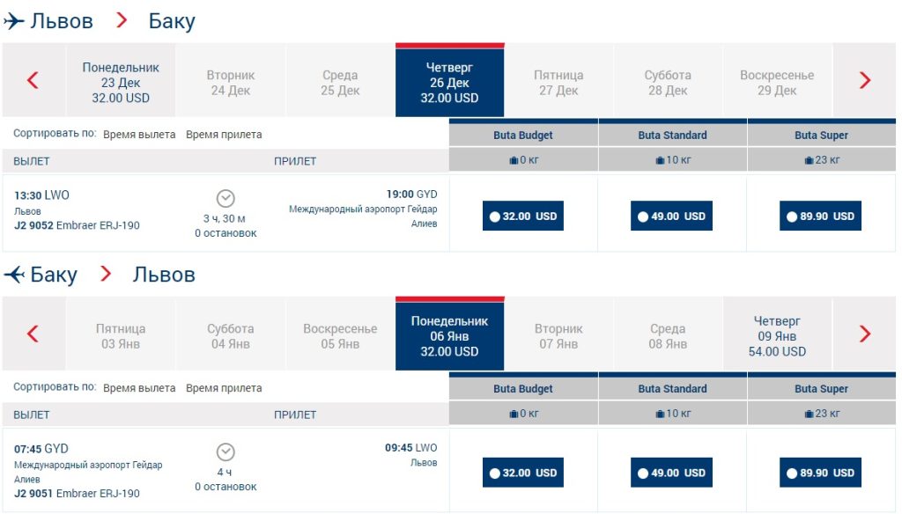Click clock duration icon on Баку–Львов flight
Screen dimensions: 902x514
point(225,452)
